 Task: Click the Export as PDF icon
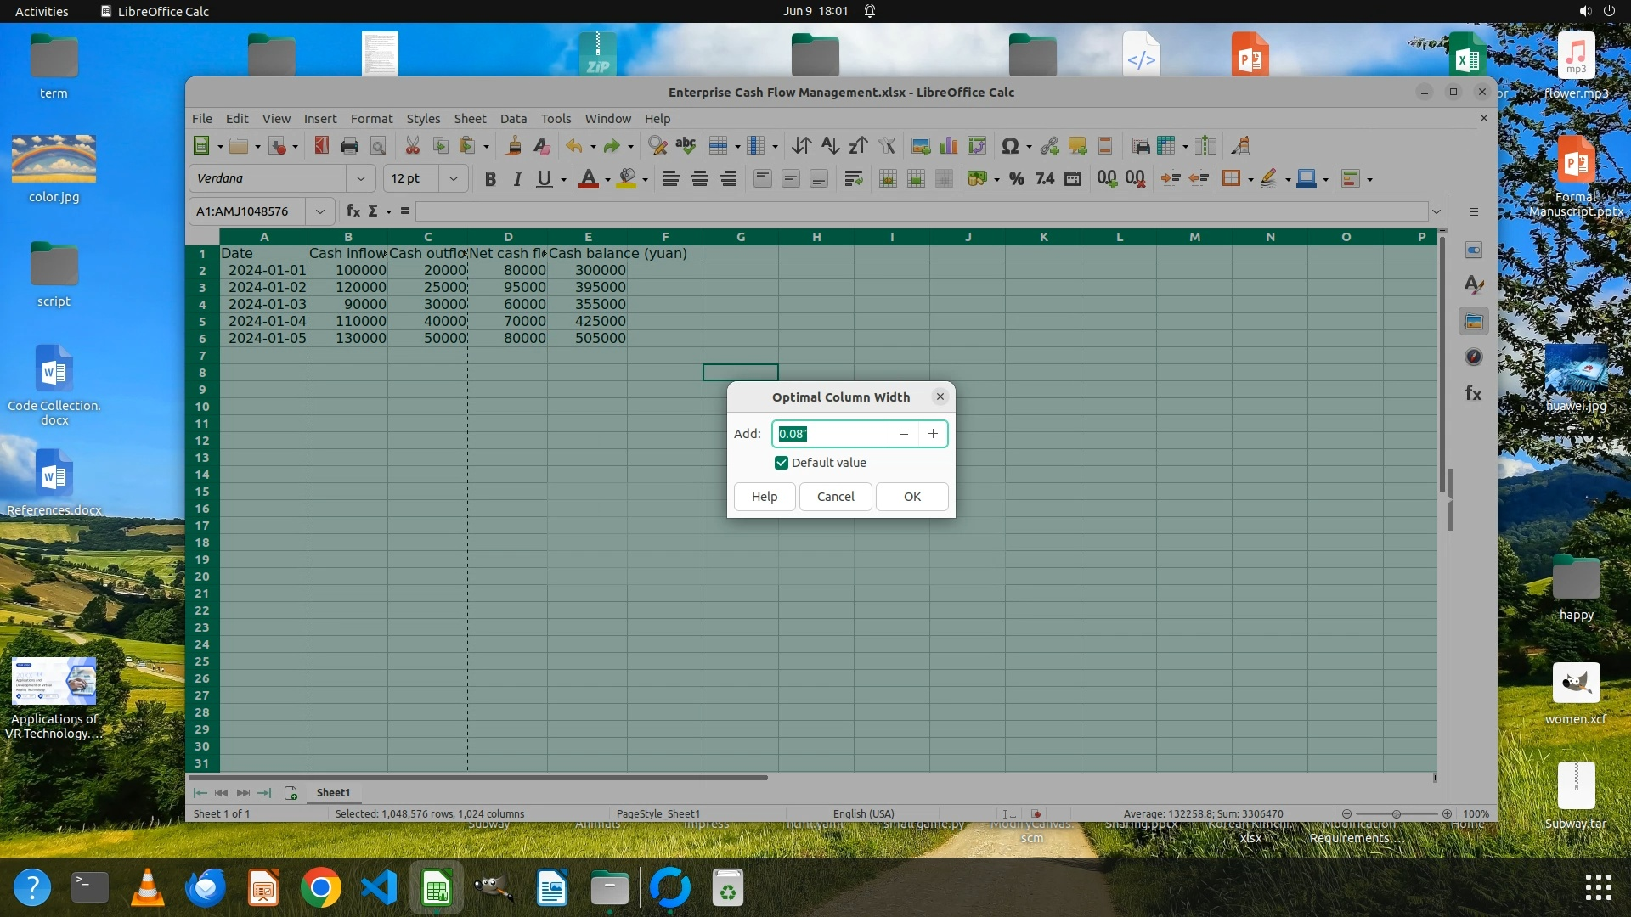click(321, 146)
